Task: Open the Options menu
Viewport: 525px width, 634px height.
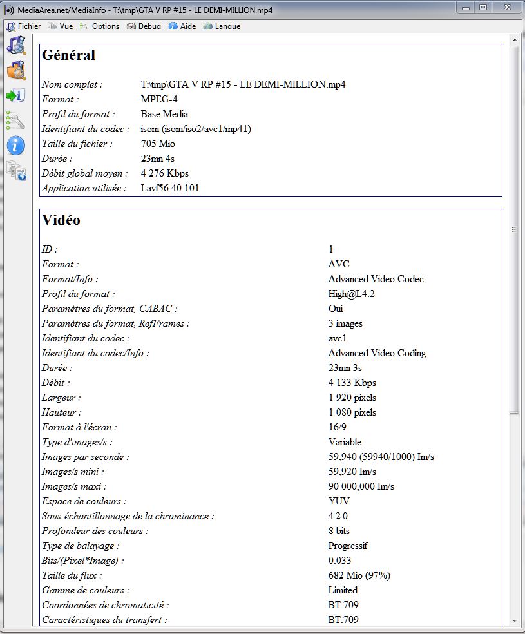Action: pyautogui.click(x=99, y=26)
